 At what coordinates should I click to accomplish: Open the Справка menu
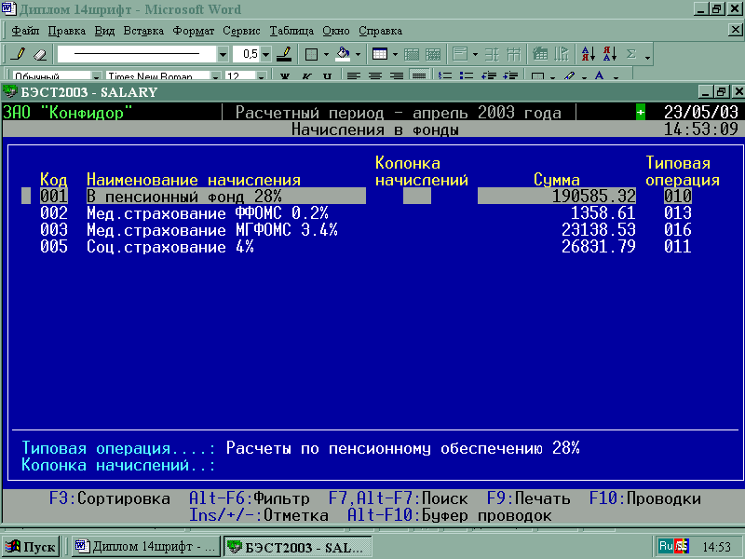coord(380,31)
